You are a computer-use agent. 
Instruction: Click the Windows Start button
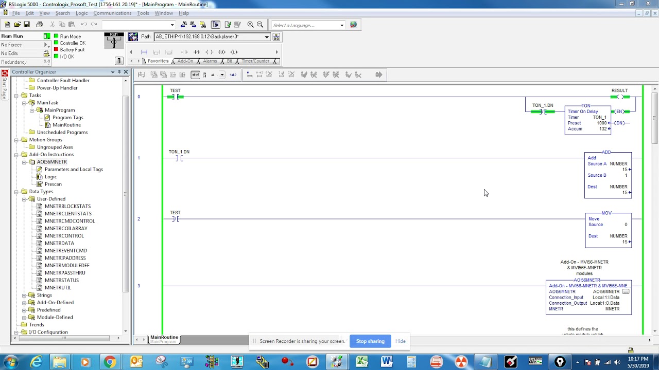click(10, 362)
